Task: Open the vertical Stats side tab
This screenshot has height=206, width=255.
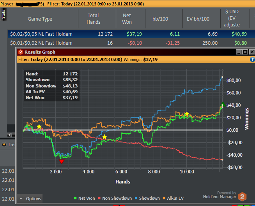Action: (4, 15)
